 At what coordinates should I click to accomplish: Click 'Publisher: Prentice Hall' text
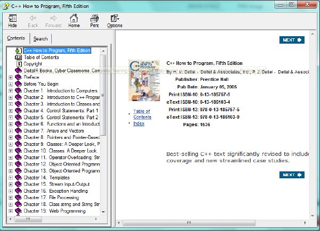point(202,79)
